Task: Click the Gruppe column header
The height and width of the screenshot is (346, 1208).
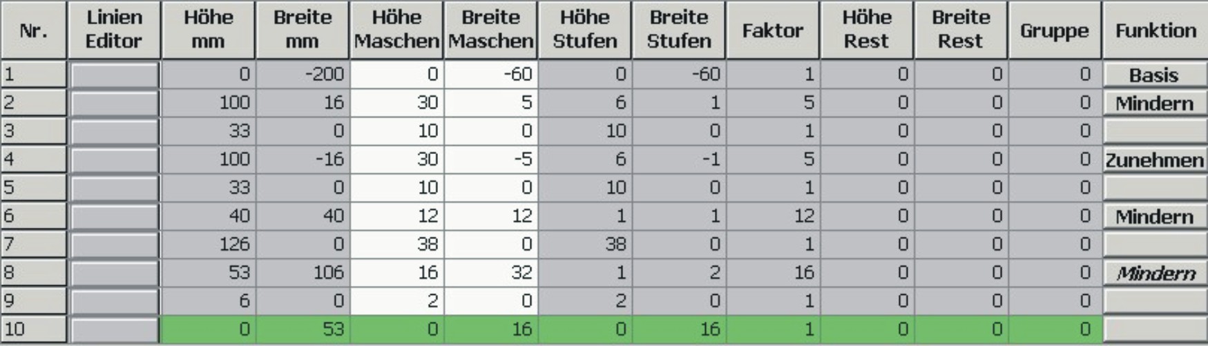Action: tap(1054, 30)
